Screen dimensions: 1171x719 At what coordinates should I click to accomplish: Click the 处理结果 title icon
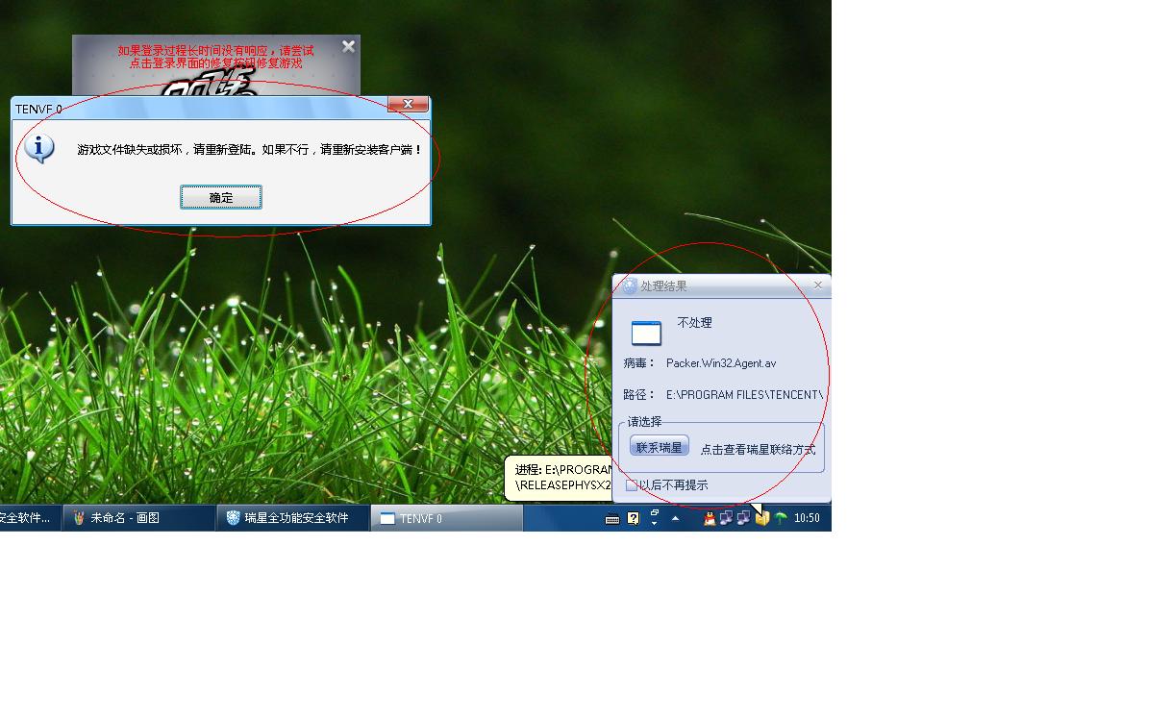click(630, 286)
